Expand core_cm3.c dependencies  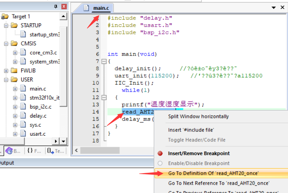[x=15, y=53]
